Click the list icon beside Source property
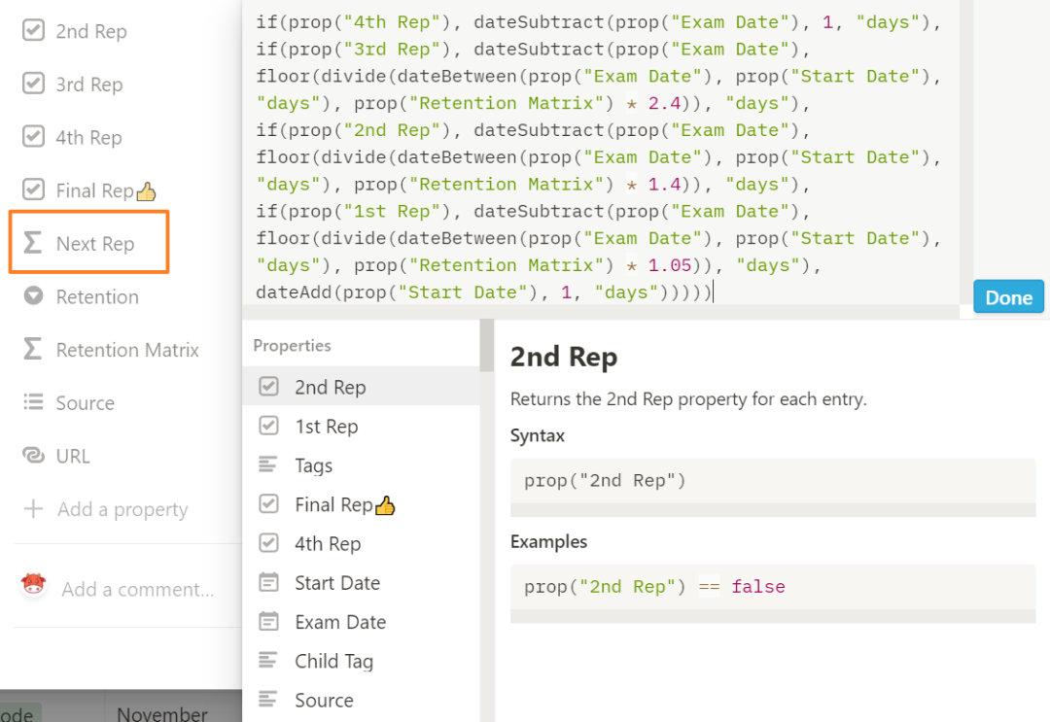 click(x=33, y=402)
